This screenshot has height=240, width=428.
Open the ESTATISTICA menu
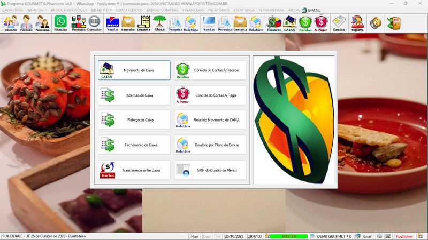tap(244, 10)
